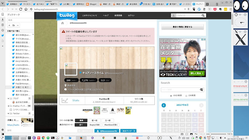Open a new tab with plus button
This screenshot has width=249, height=140.
[x=207, y=4]
